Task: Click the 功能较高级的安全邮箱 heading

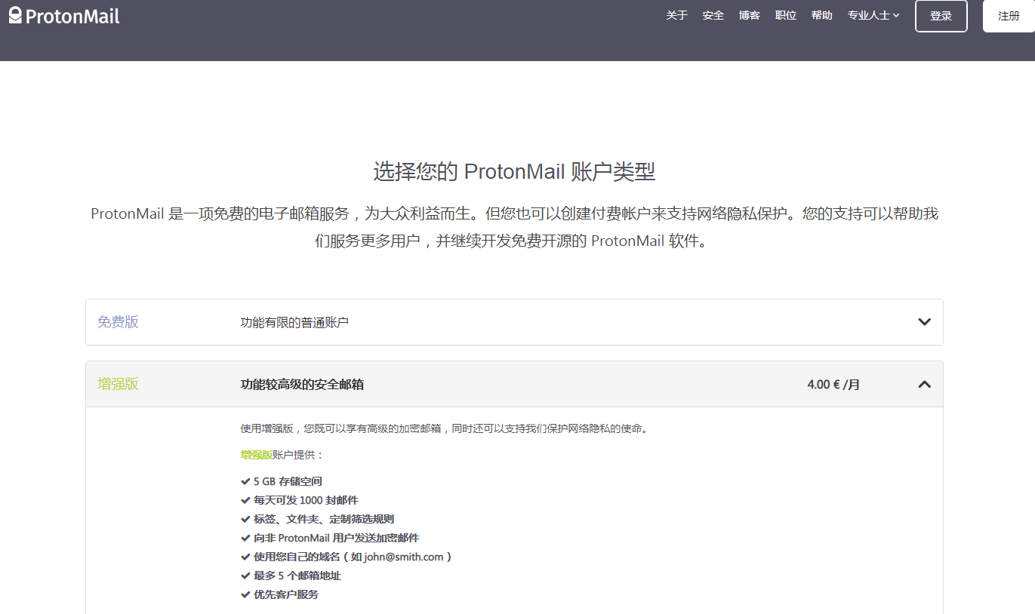Action: point(302,385)
